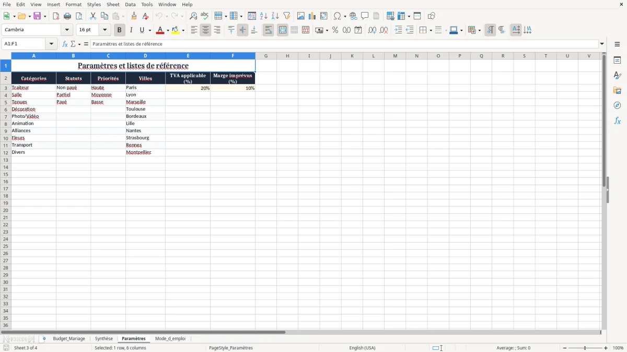Viewport: 627px width, 352px height.
Task: Expand the Name Box dropdown
Action: coord(51,44)
